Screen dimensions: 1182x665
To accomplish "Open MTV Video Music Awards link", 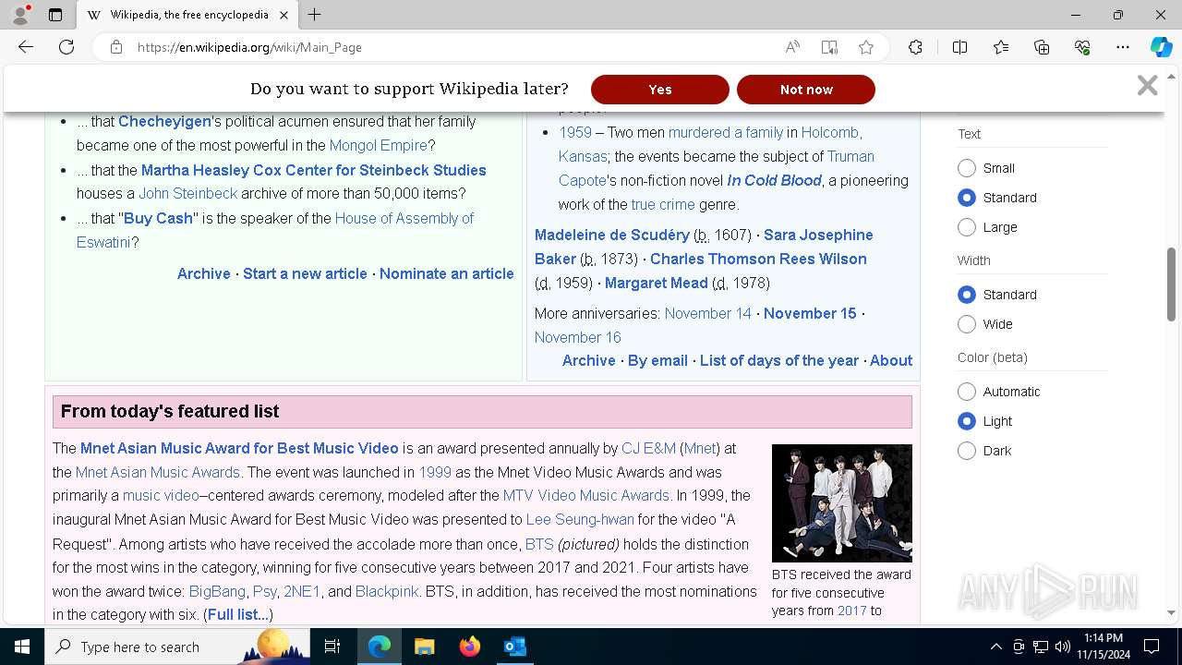I will (x=586, y=495).
